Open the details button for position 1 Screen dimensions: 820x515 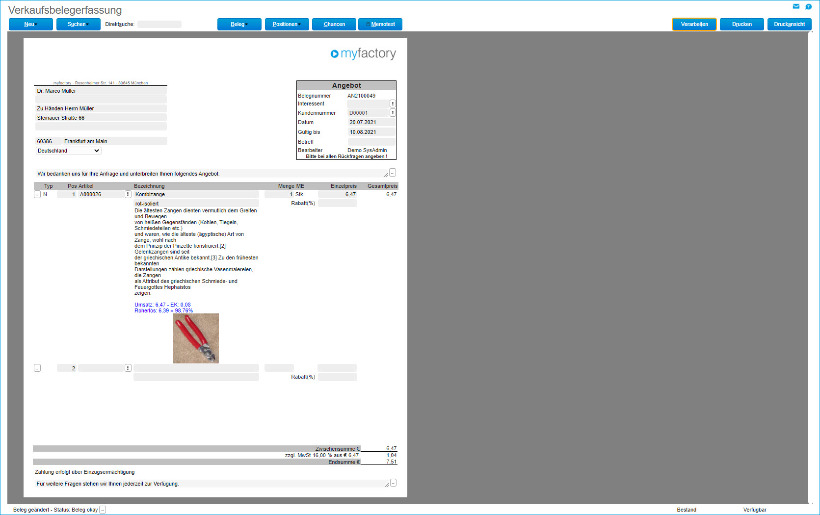[x=37, y=194]
